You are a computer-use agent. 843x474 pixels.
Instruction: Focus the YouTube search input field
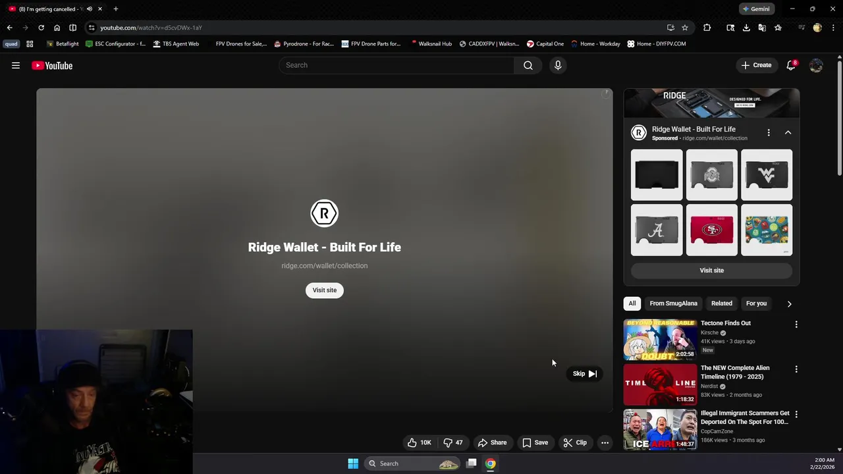click(x=396, y=65)
